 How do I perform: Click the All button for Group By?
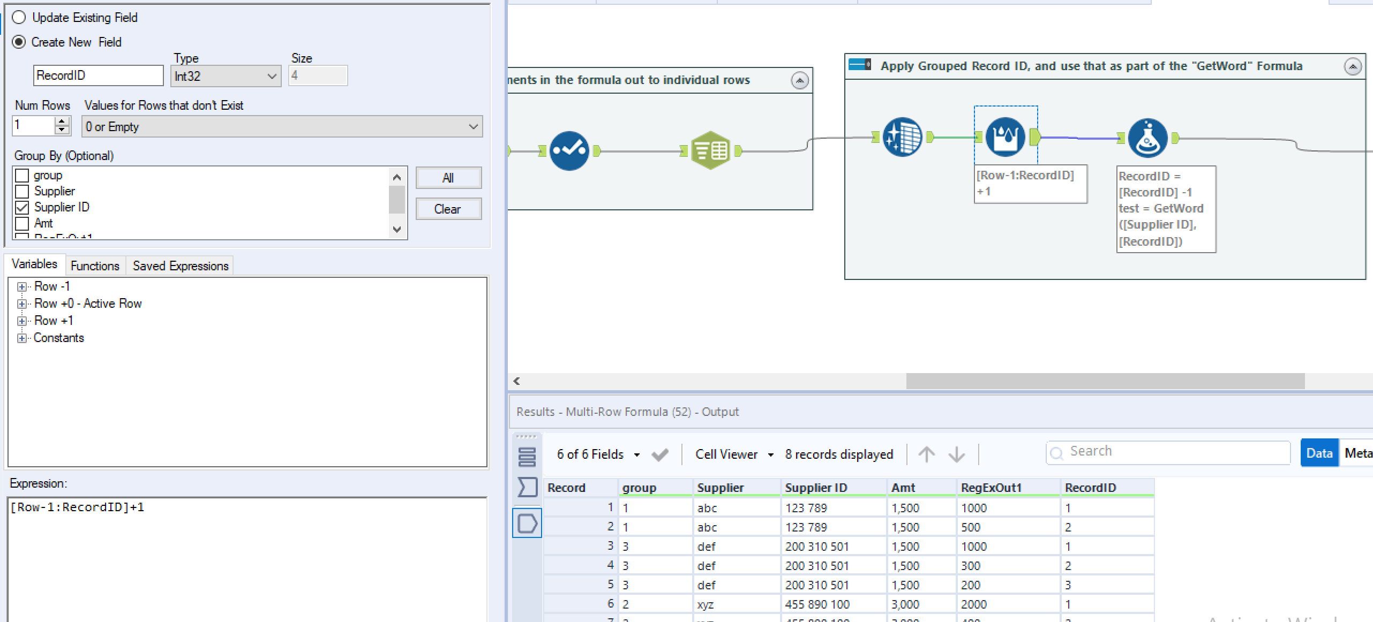(x=448, y=178)
